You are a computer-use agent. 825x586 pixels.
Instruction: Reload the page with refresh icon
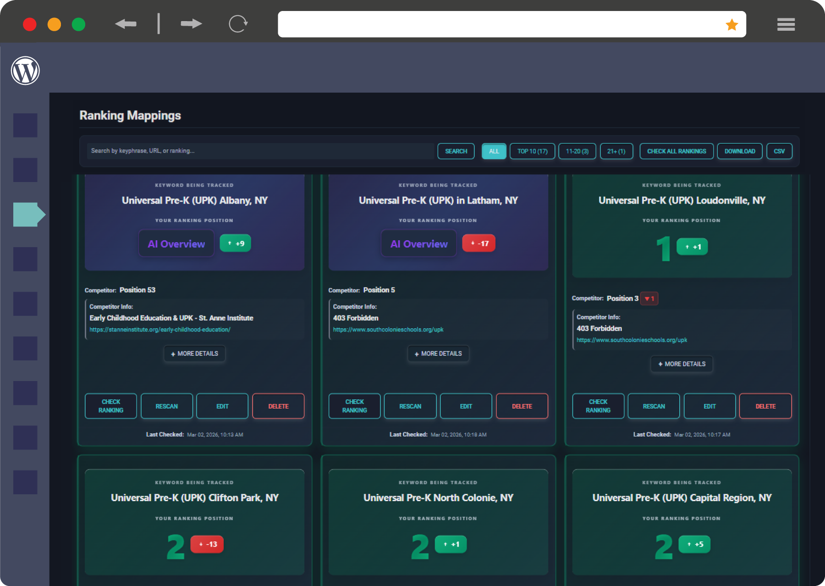pyautogui.click(x=238, y=24)
